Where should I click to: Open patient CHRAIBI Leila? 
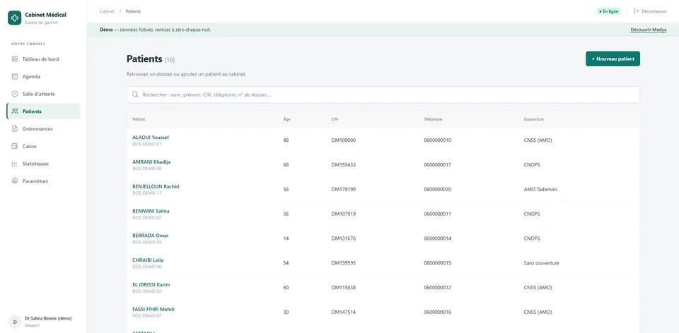148,260
